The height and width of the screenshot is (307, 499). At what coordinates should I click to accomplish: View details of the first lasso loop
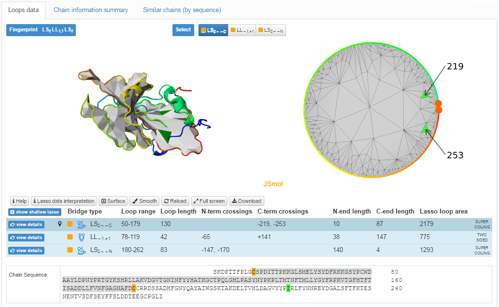[26, 224]
